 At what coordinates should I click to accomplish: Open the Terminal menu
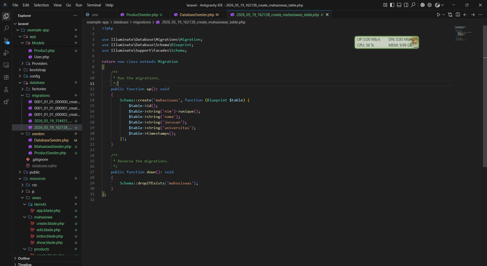point(94,5)
